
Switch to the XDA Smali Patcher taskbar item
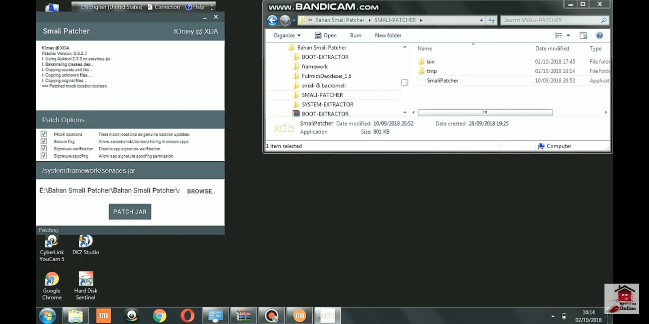click(327, 316)
